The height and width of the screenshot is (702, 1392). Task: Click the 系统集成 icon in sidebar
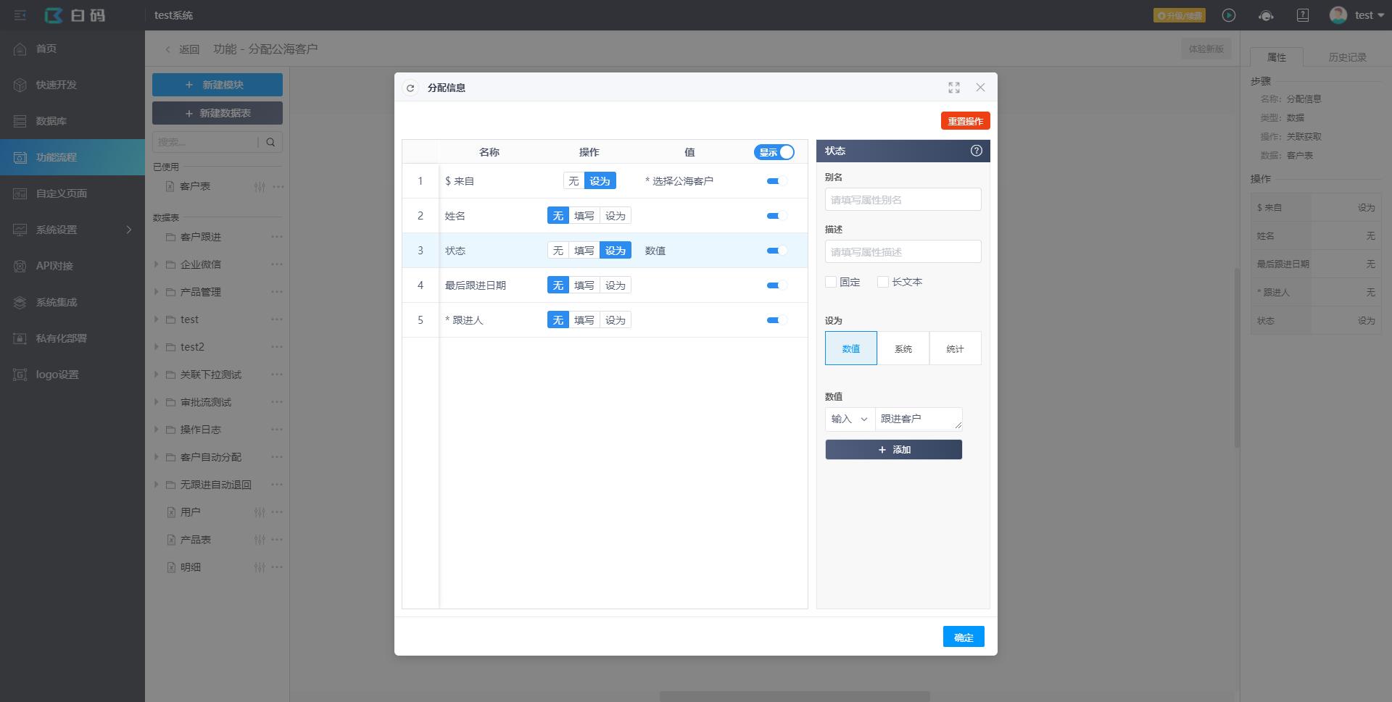pyautogui.click(x=20, y=302)
